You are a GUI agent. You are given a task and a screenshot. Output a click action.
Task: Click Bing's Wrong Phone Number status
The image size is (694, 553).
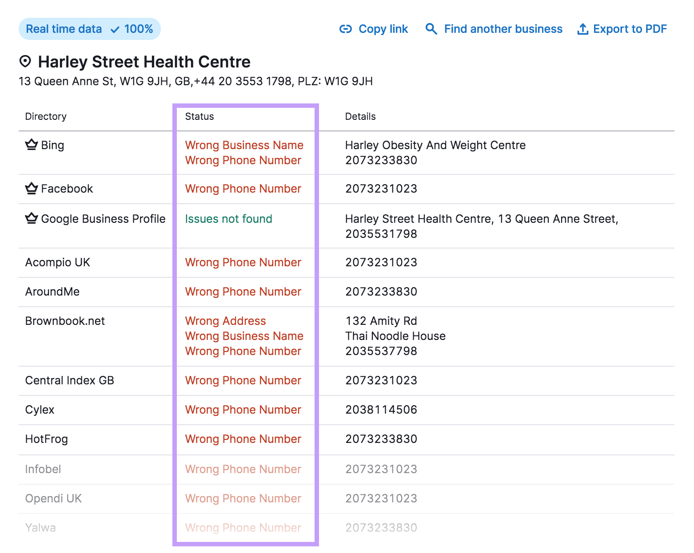[243, 160]
